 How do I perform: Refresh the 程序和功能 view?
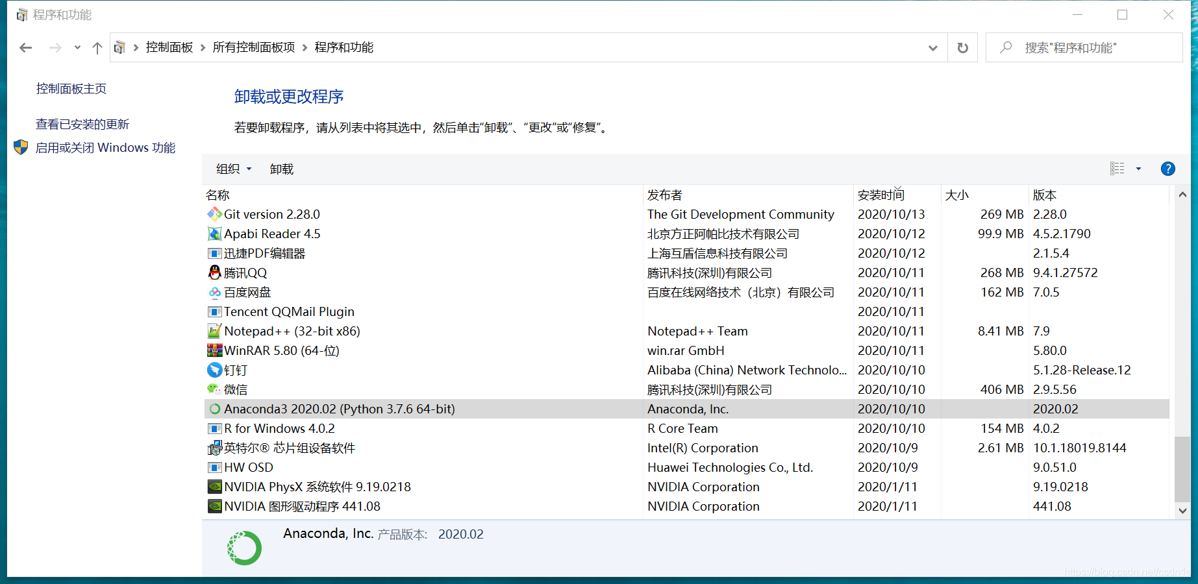[962, 48]
